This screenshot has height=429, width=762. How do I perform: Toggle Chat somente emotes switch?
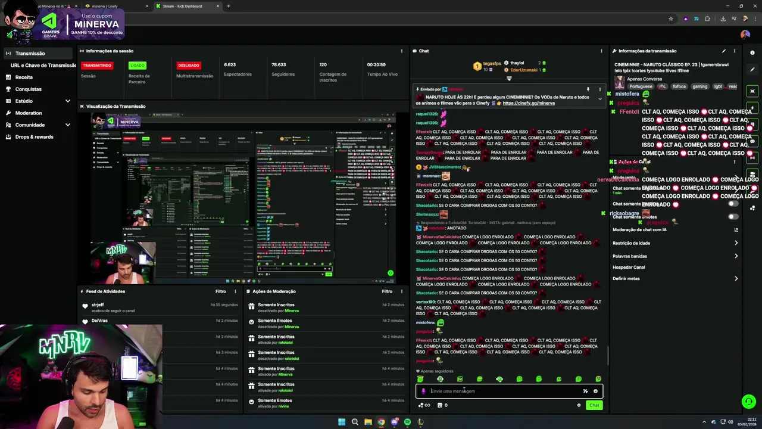[x=733, y=216]
